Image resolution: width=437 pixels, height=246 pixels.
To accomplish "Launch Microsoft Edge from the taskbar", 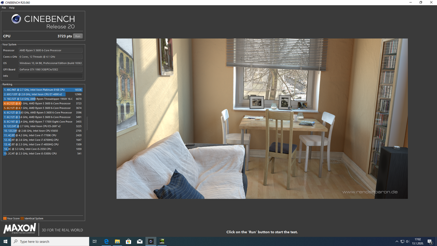I will [106, 241].
